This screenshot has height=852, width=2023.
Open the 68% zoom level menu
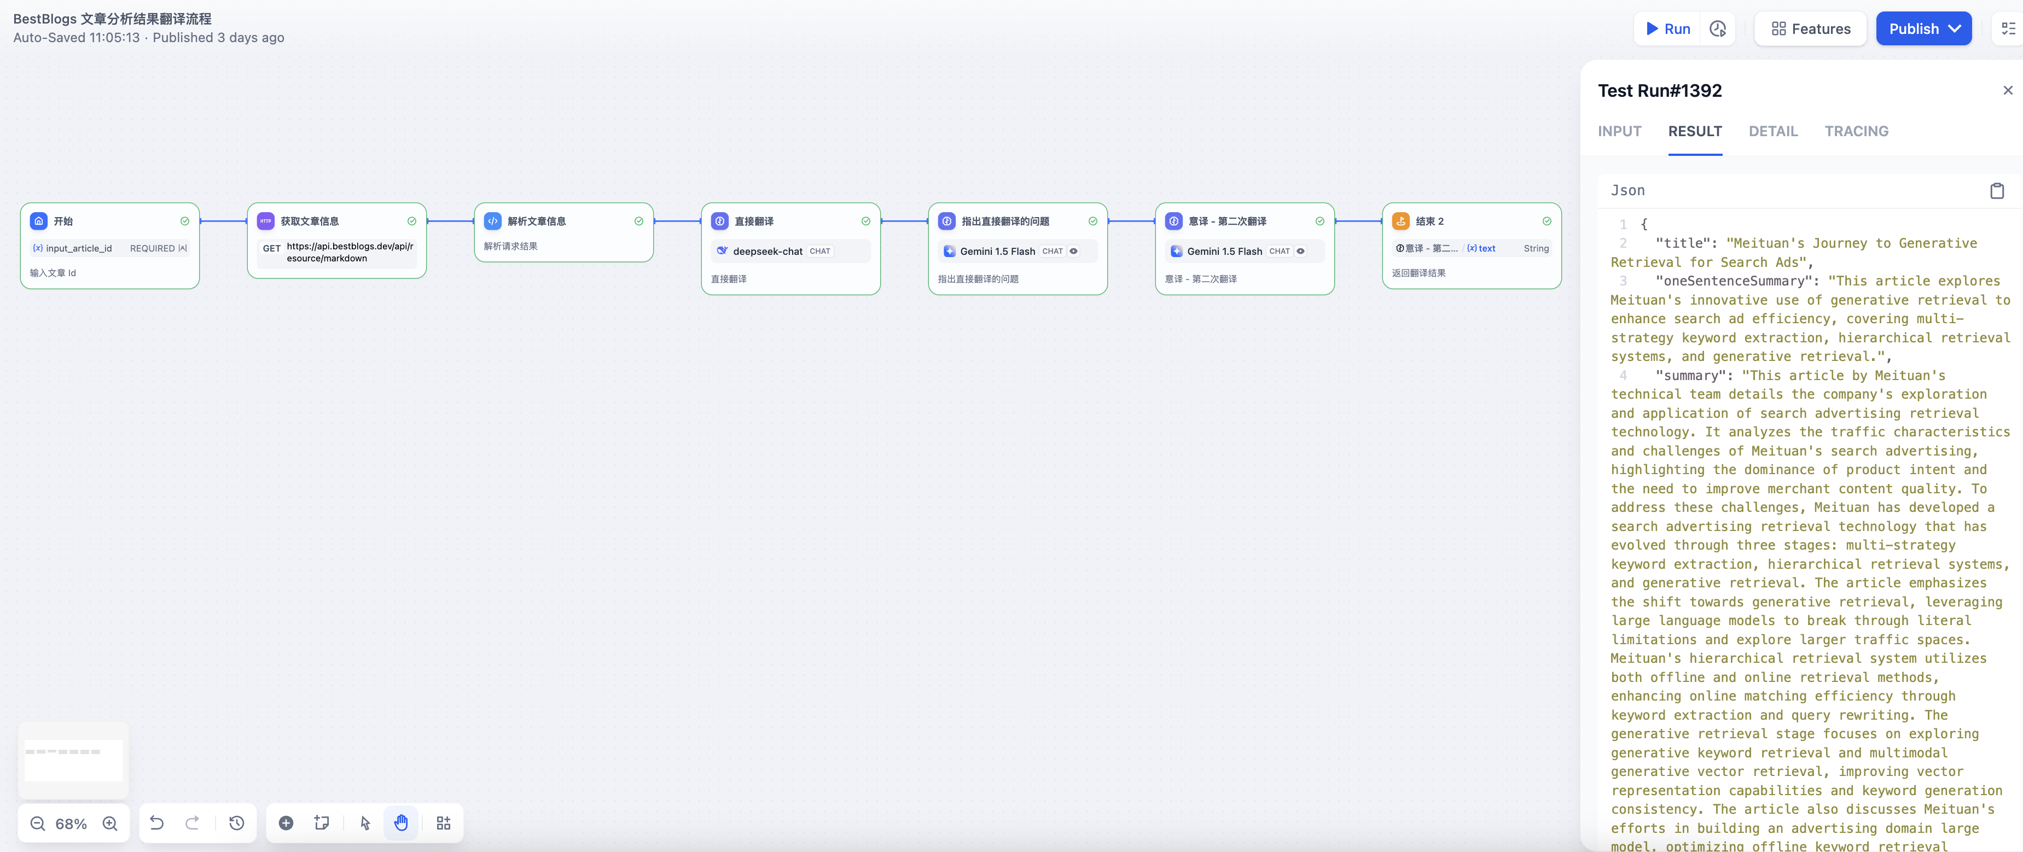click(72, 824)
